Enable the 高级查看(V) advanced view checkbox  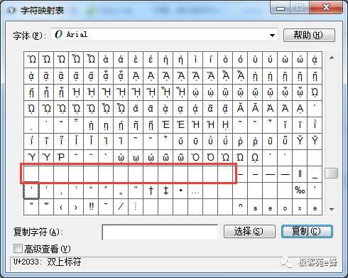18,249
